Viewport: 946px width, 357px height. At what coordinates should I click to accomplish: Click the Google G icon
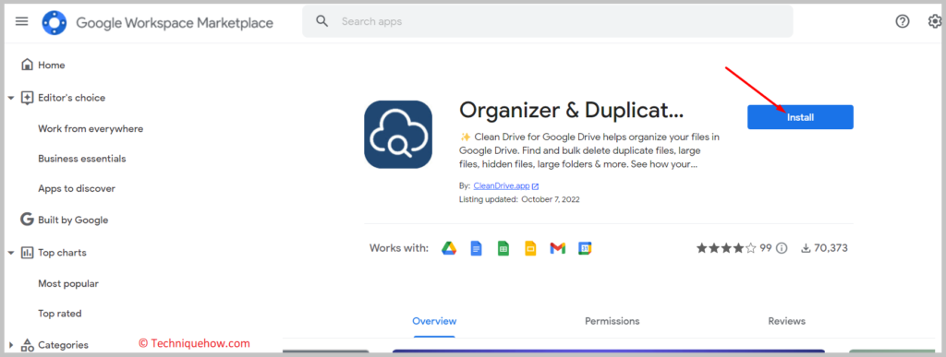(27, 220)
